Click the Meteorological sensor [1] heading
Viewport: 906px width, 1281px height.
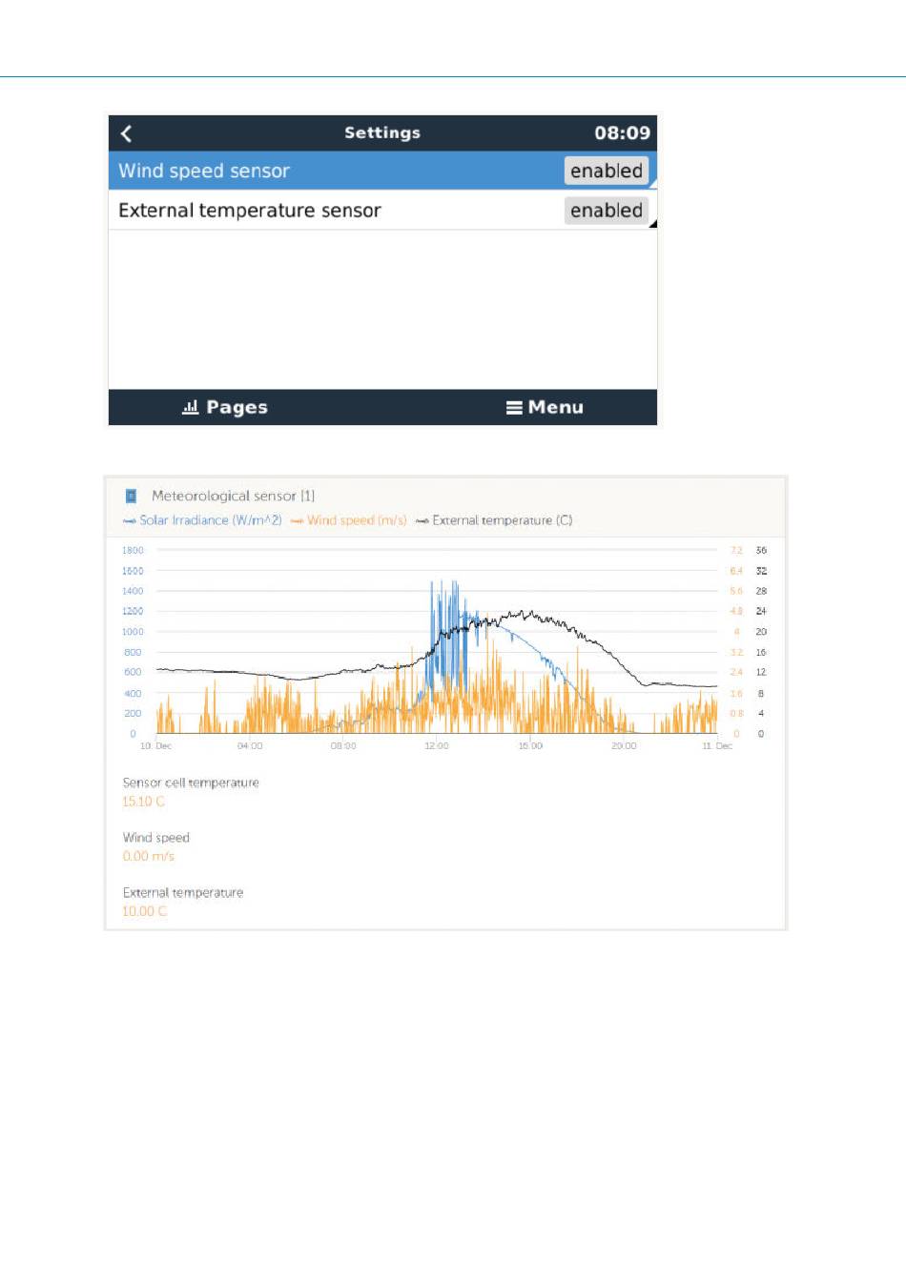233,496
